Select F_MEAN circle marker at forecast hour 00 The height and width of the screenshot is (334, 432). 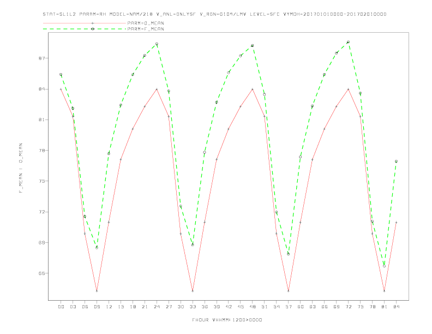point(61,74)
